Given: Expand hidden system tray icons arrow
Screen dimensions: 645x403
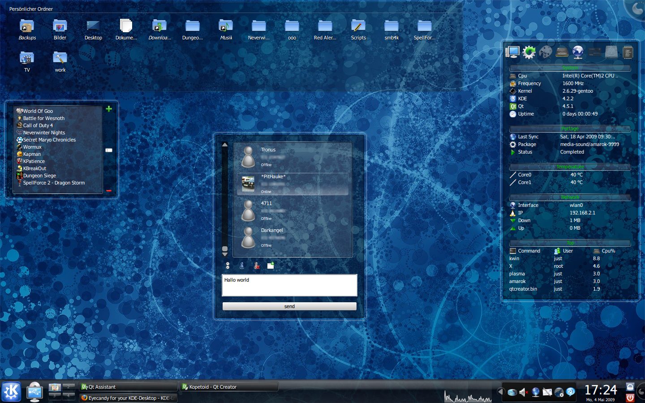Looking at the screenshot, I should coord(500,392).
